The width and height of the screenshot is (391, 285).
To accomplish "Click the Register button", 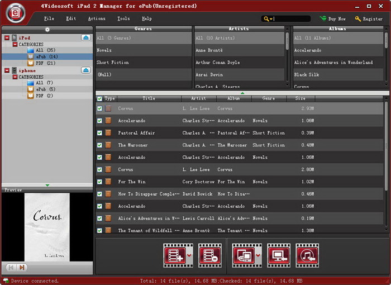I will click(369, 18).
